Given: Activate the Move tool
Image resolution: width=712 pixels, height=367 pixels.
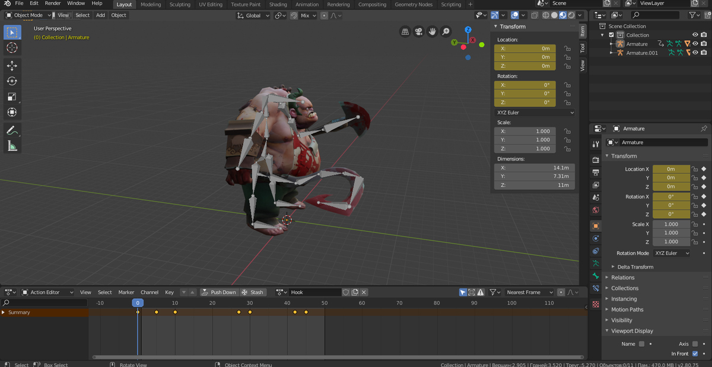Looking at the screenshot, I should tap(12, 66).
